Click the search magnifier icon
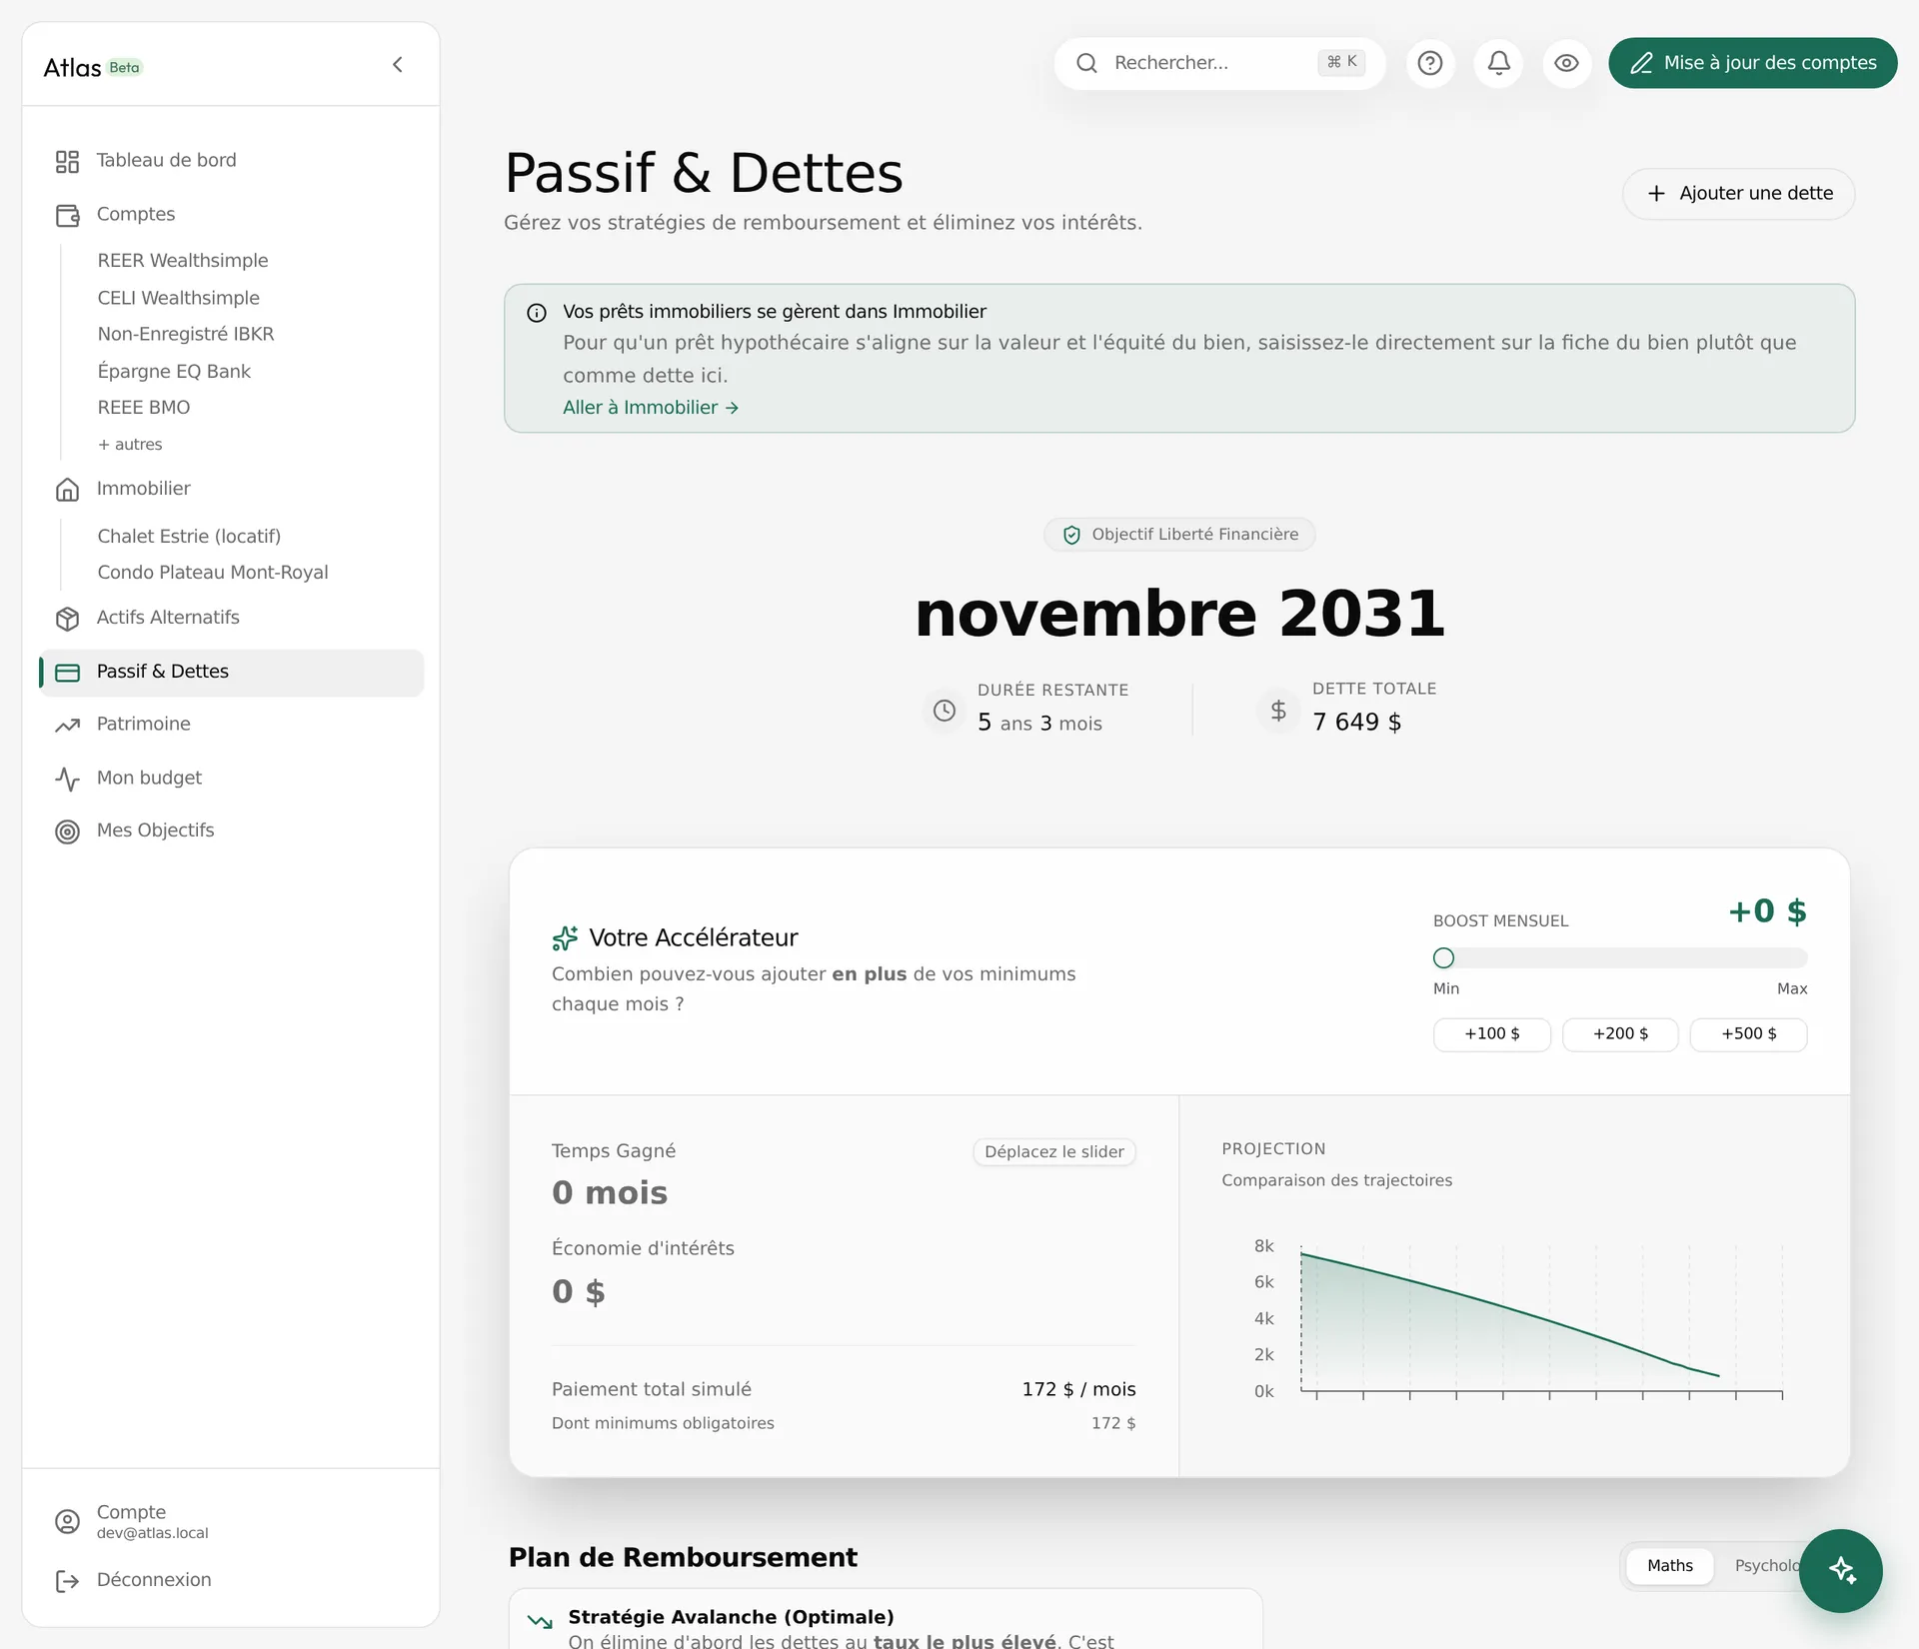 coord(1086,63)
